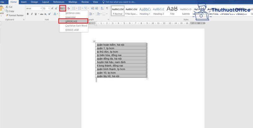Click the Cut button
The image size is (253, 128).
[9, 7]
